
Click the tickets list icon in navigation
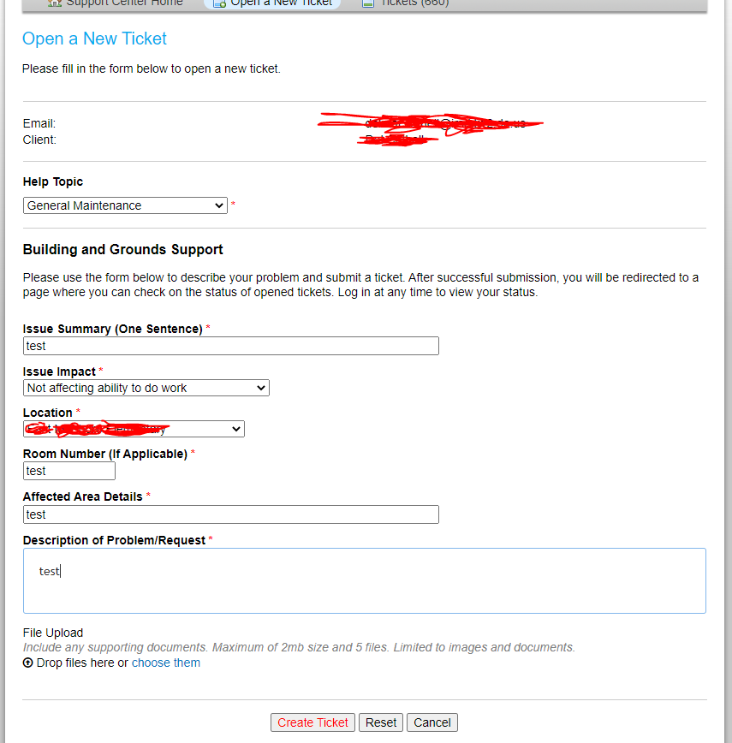click(368, 3)
